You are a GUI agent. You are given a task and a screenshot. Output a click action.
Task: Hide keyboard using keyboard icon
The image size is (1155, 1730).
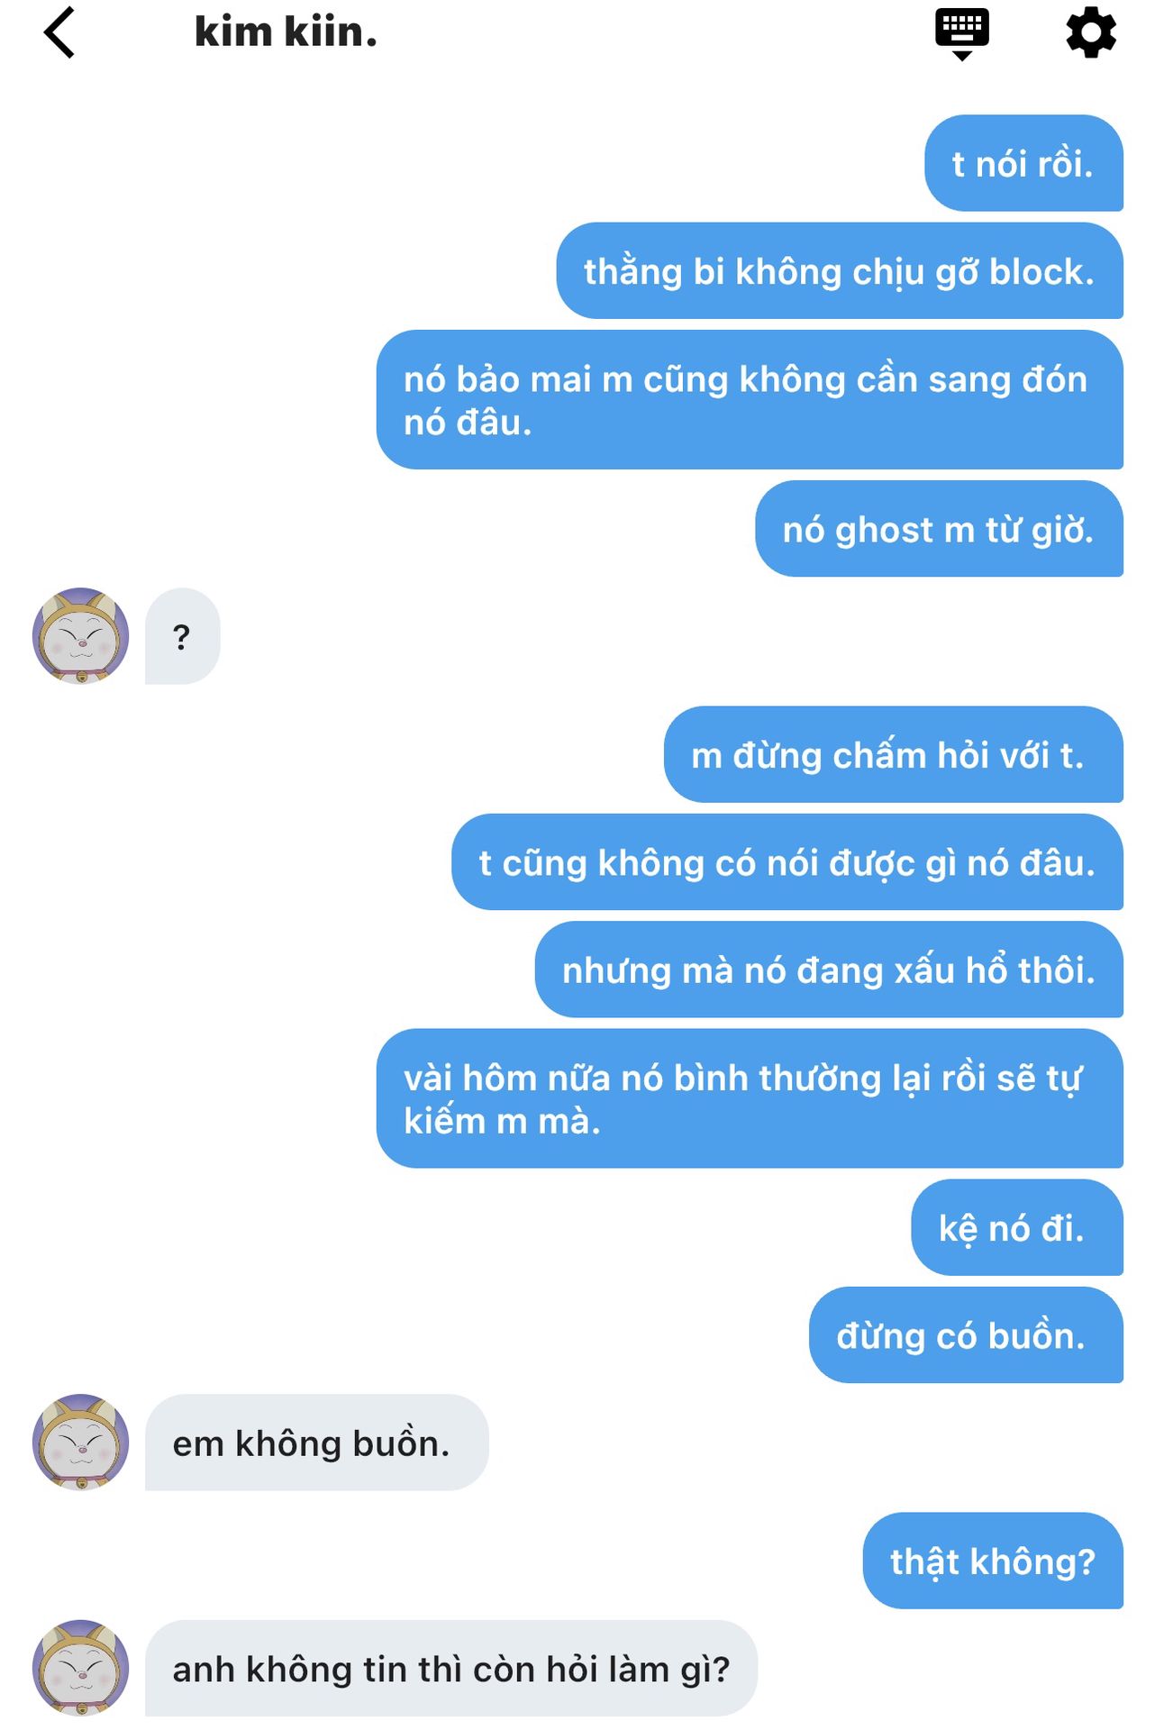(x=961, y=34)
